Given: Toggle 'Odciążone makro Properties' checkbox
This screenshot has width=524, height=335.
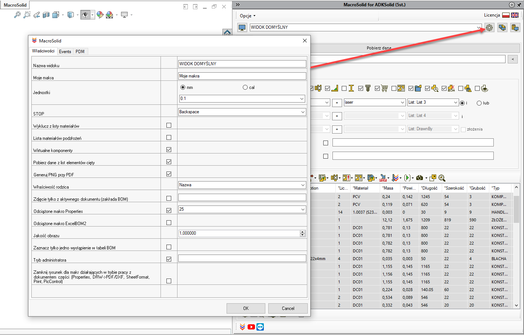Looking at the screenshot, I should 169,210.
